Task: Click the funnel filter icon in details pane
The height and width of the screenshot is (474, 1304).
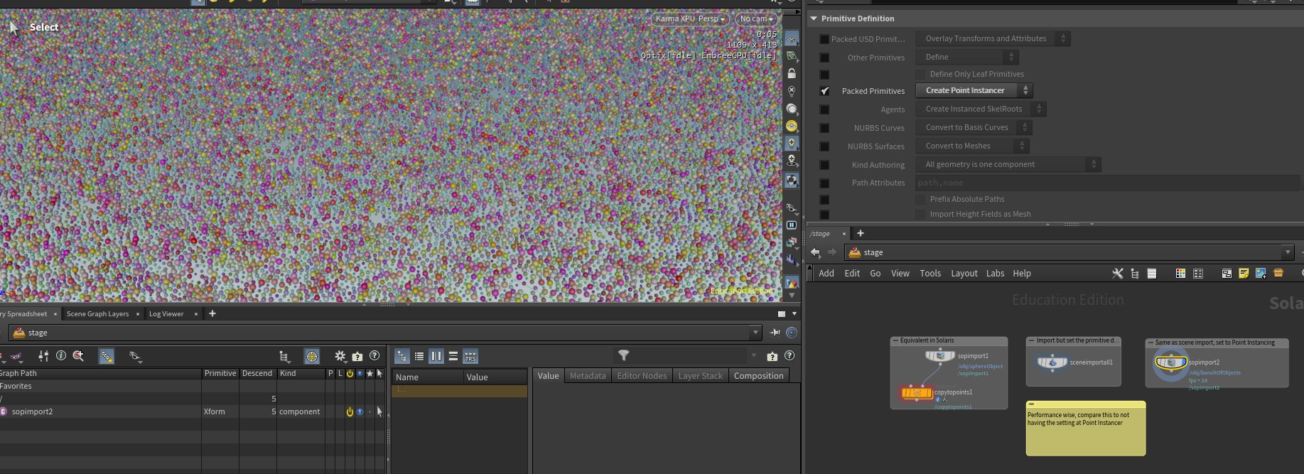Action: (x=623, y=355)
